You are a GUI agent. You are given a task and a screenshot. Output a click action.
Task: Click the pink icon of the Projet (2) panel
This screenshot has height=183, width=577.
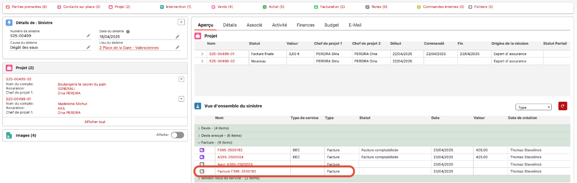click(x=9, y=68)
